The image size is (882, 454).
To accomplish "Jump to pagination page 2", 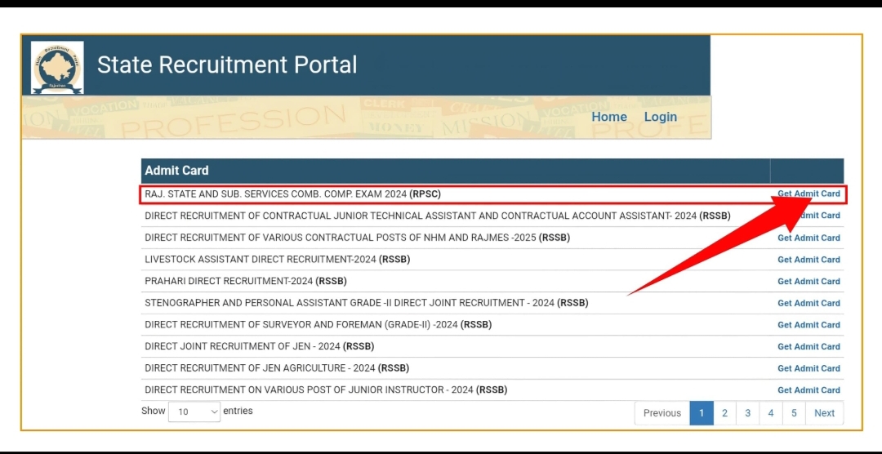I will 724,413.
